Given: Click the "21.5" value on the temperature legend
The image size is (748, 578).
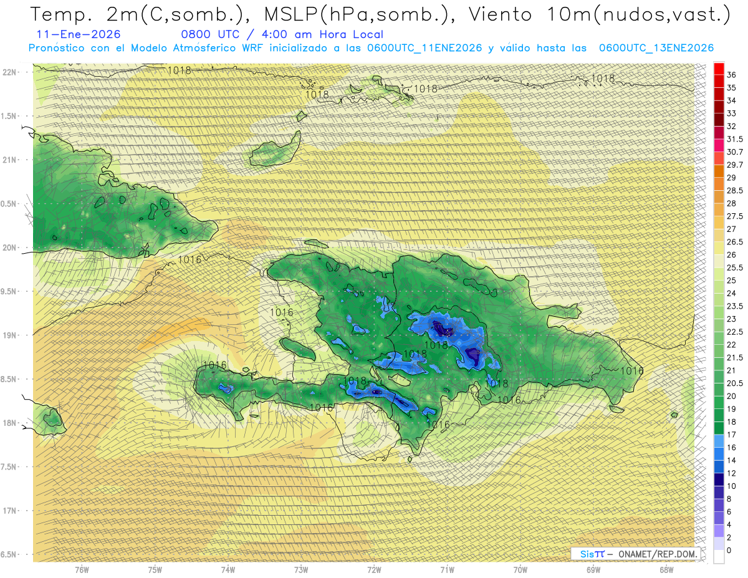Looking at the screenshot, I should point(735,357).
